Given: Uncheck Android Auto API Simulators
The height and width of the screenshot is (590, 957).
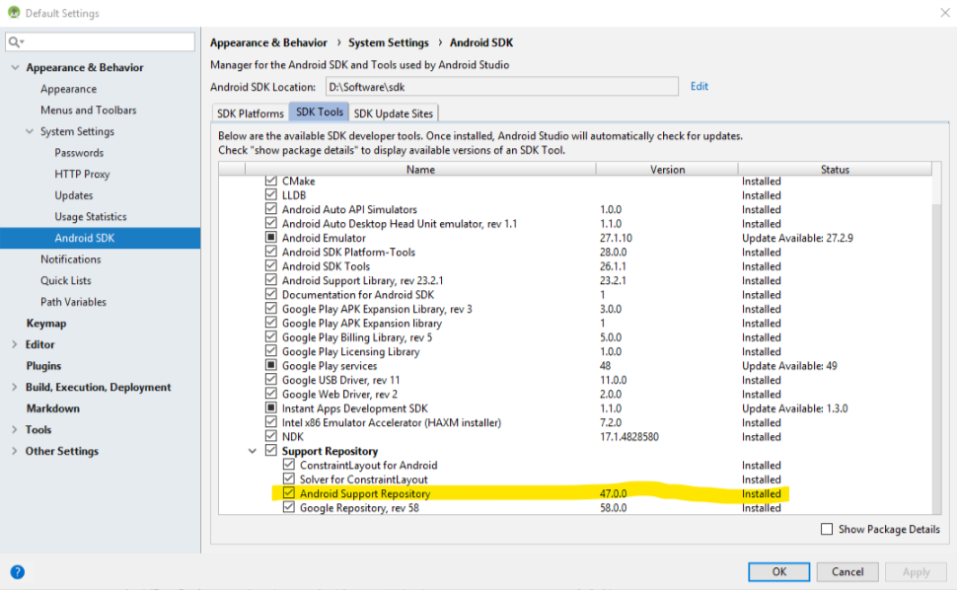Looking at the screenshot, I should pyautogui.click(x=271, y=208).
